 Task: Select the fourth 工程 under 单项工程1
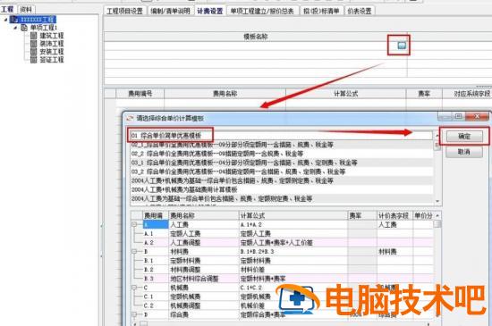coord(52,60)
